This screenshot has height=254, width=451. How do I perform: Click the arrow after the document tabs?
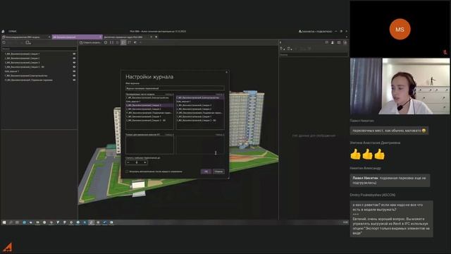[x=156, y=37]
